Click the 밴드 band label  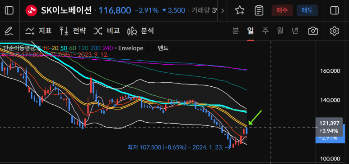[x=163, y=48]
